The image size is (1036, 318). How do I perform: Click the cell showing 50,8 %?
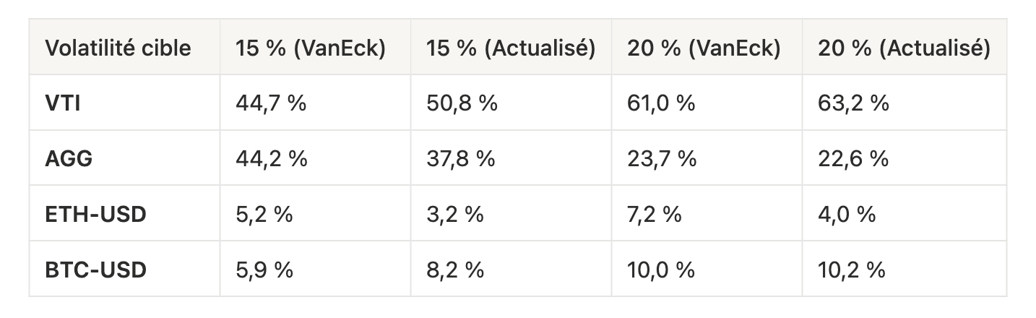tap(511, 102)
